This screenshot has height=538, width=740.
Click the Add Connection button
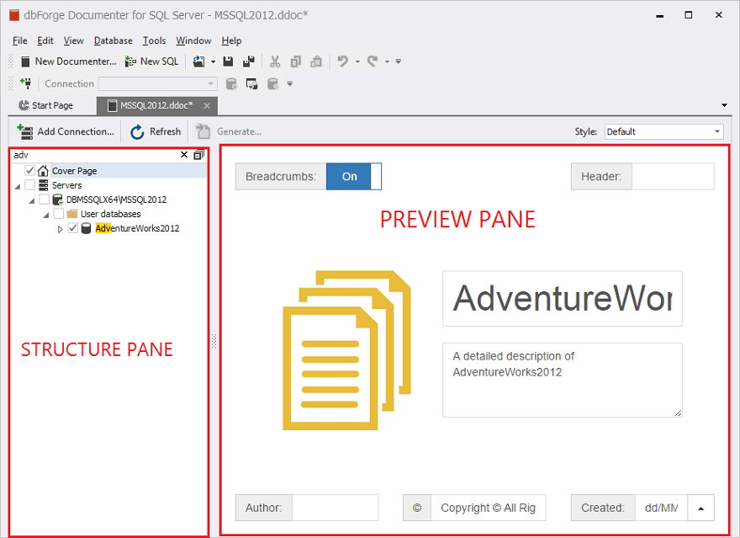click(66, 132)
